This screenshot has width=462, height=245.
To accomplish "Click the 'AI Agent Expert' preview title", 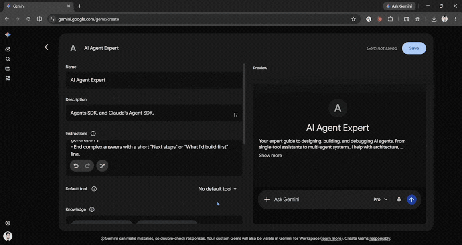I will pos(338,128).
